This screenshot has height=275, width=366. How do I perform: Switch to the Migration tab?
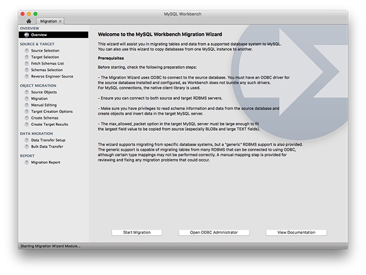[49, 21]
